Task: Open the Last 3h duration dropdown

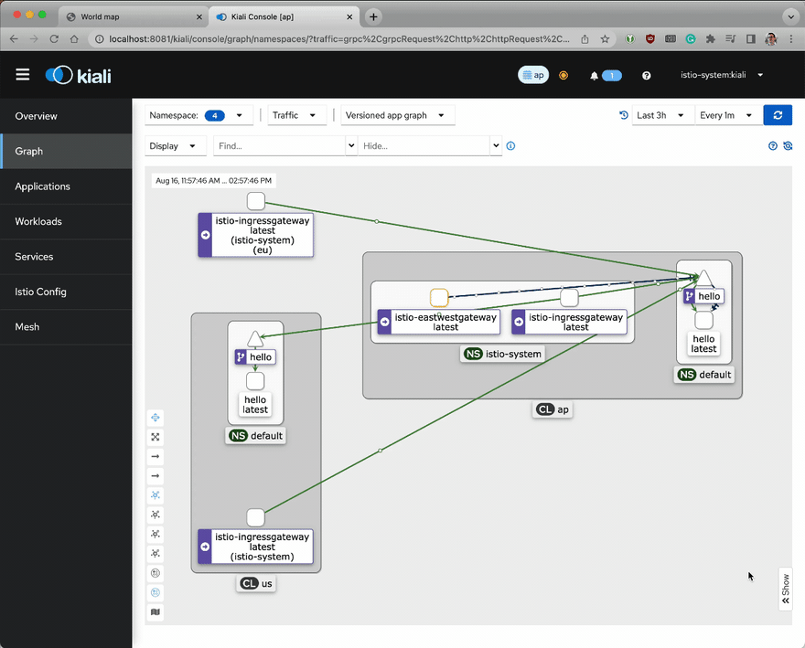Action: click(x=663, y=115)
